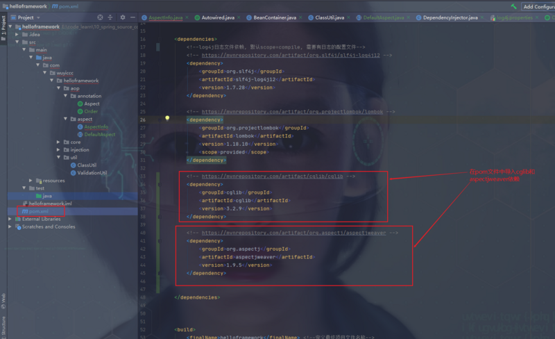Expand Scratches and Consoles node
The height and width of the screenshot is (339, 555).
tap(10, 226)
